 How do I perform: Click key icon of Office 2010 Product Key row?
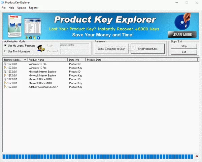pyautogui.click(x=5, y=83)
